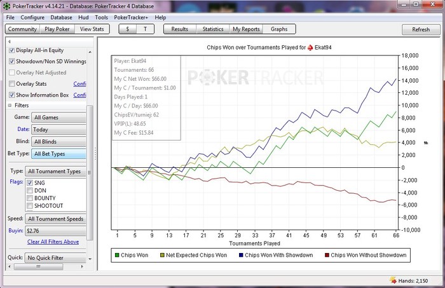Open the Speed dropdown All Tournament Speeds
This screenshot has height=288, width=445.
[x=56, y=219]
